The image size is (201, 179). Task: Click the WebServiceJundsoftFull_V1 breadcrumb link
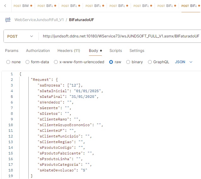(x=39, y=20)
